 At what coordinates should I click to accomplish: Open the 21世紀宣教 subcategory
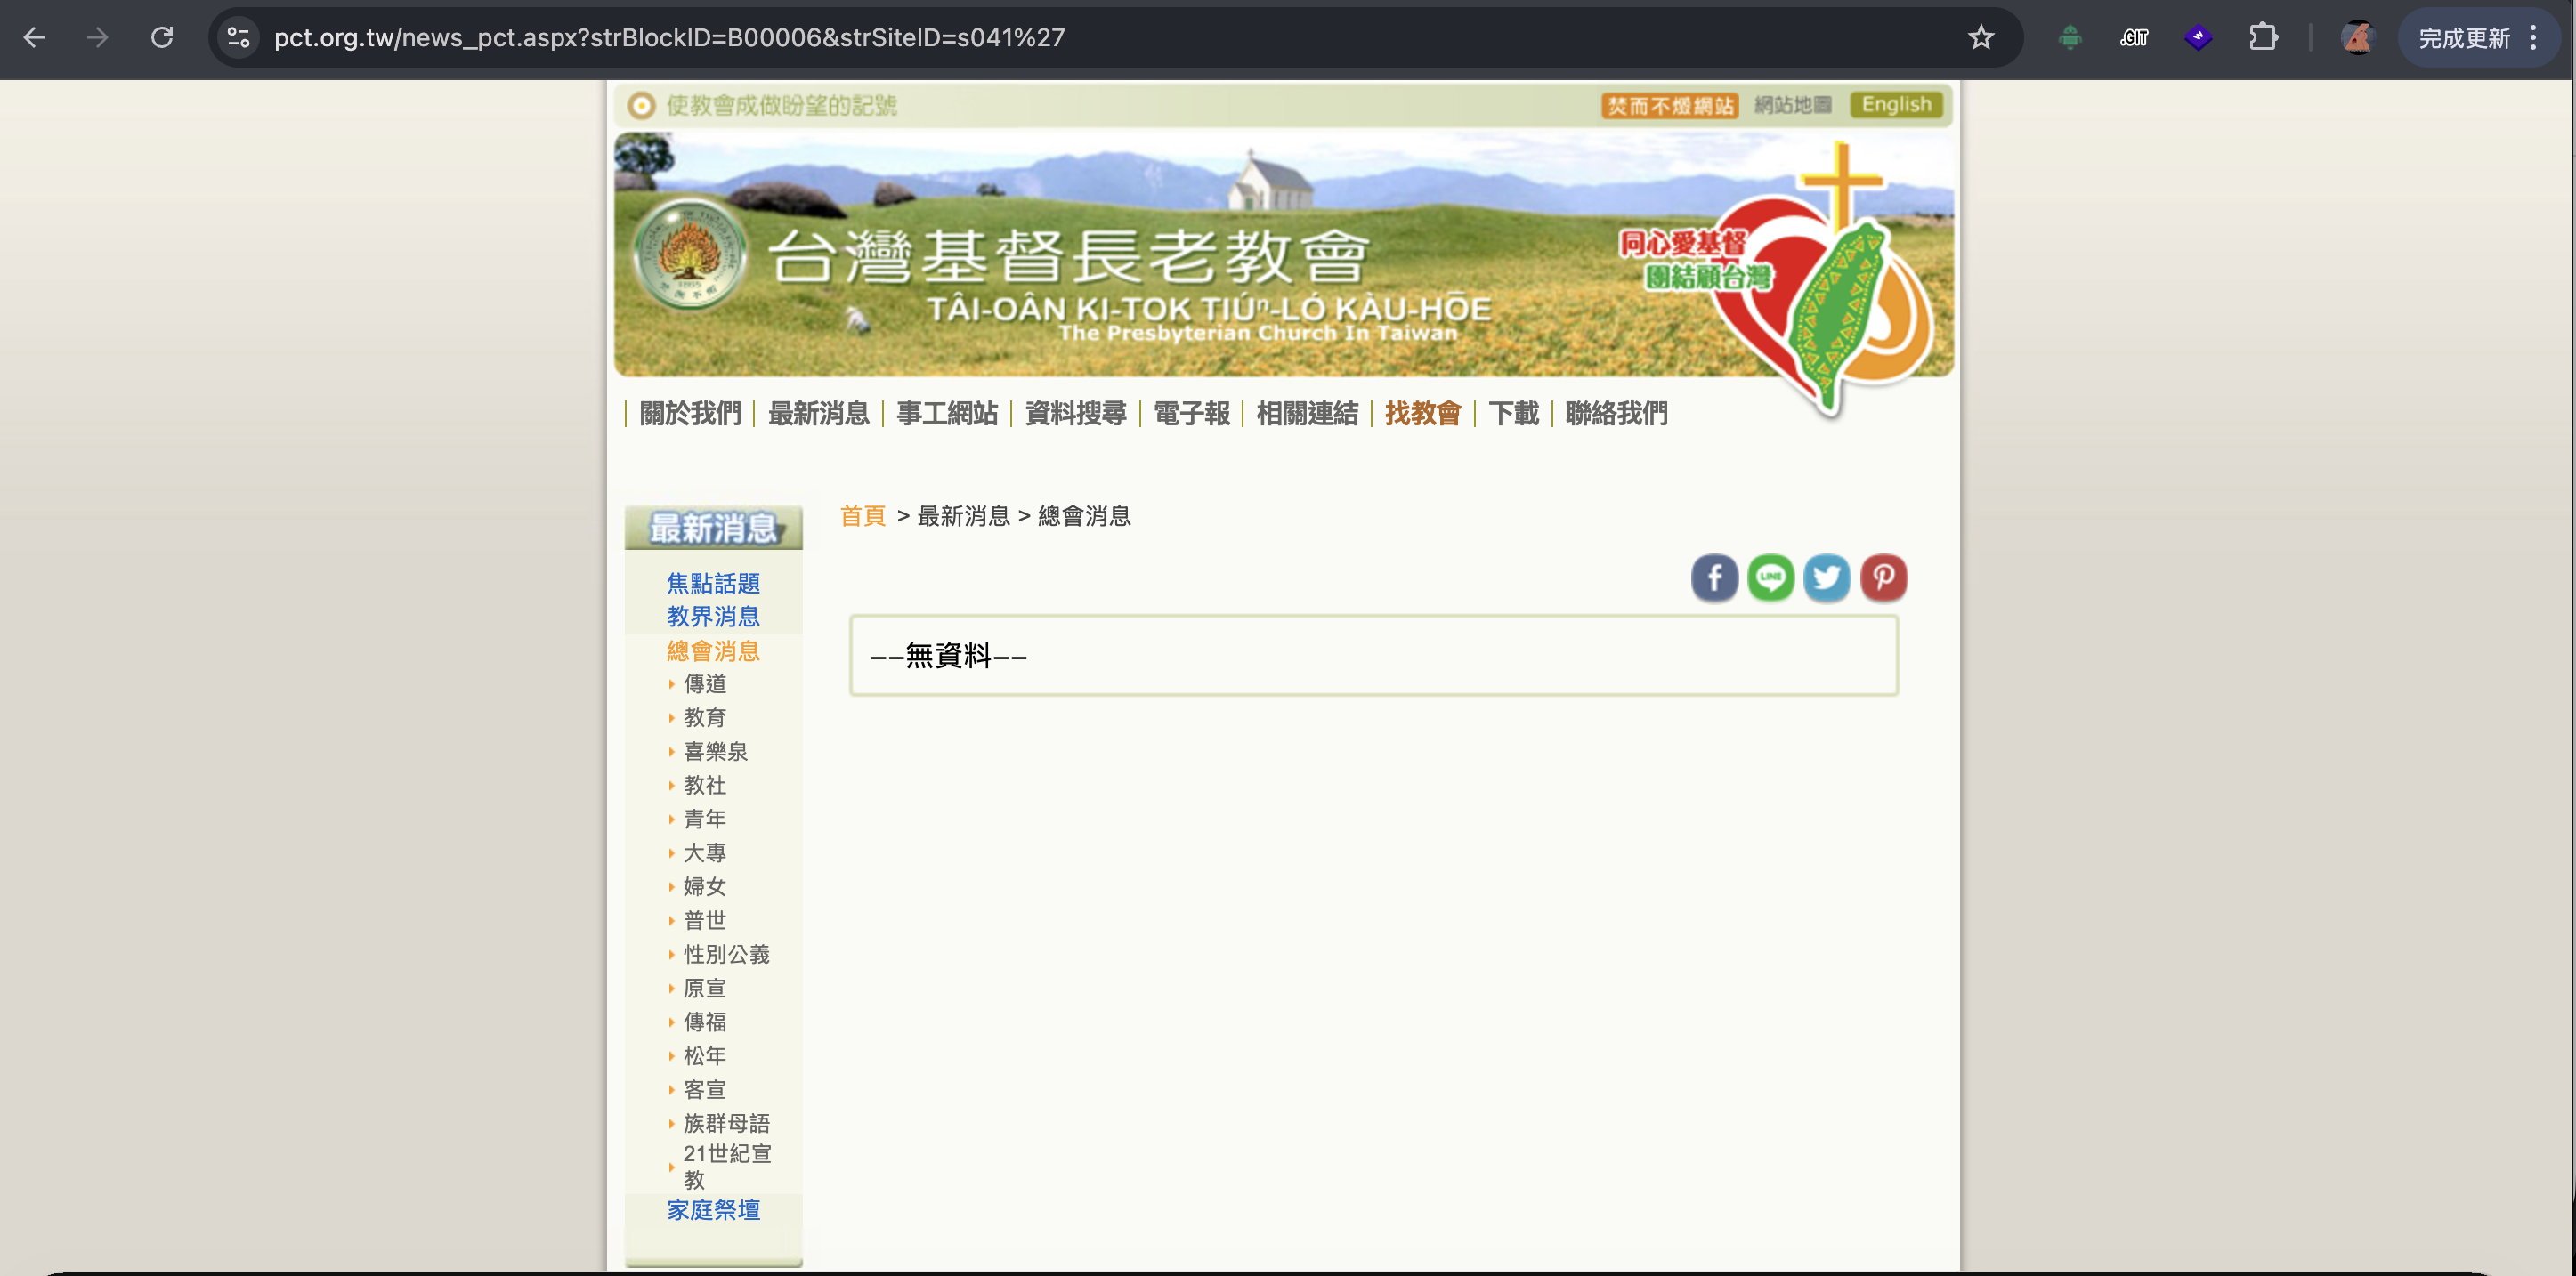(727, 1167)
